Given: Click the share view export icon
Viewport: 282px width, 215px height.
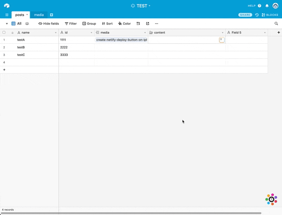Looking at the screenshot, I should coord(148,23).
